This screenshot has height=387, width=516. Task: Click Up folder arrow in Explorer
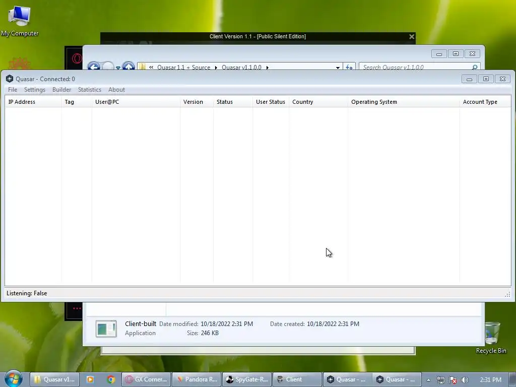click(x=128, y=67)
